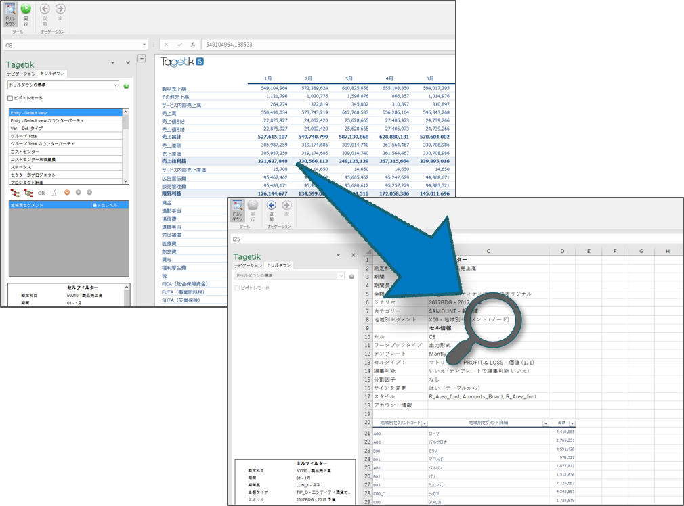Select Var. - Det. タイプ list item
This screenshot has height=506, width=684.
coord(66,129)
